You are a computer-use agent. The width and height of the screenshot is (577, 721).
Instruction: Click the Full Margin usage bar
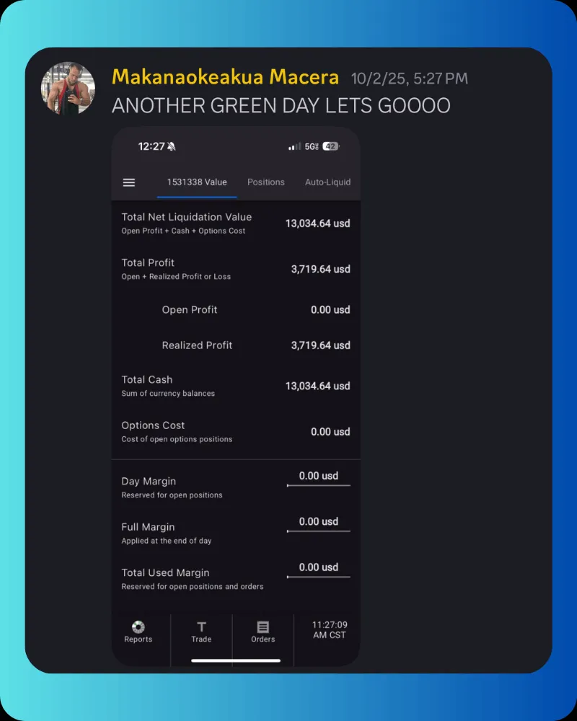318,531
